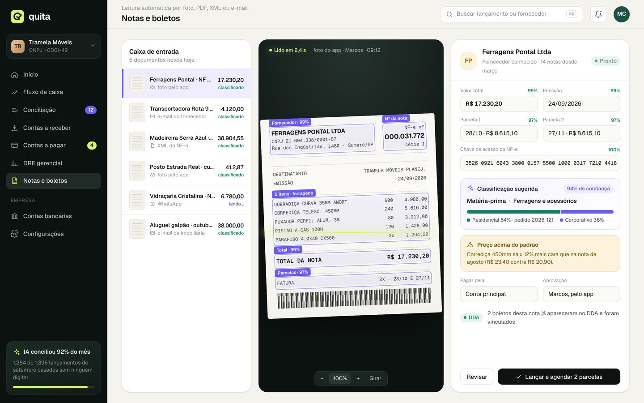Click the sparkle icon in IA conciliou card
This screenshot has width=644, height=403.
coord(17,352)
